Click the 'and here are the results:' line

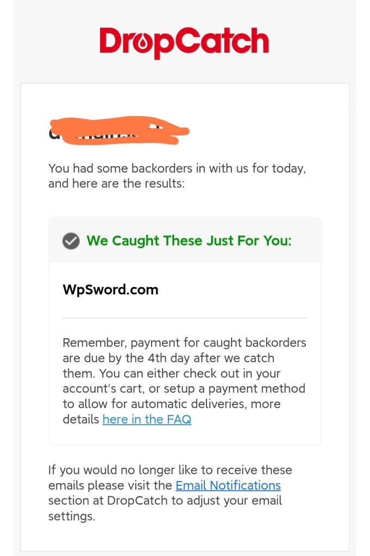(x=116, y=184)
